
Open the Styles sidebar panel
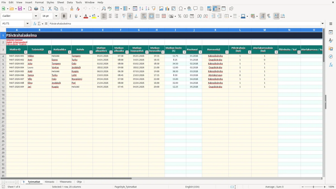pos(331,40)
